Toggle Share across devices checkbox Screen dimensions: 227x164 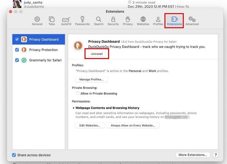[14, 155]
